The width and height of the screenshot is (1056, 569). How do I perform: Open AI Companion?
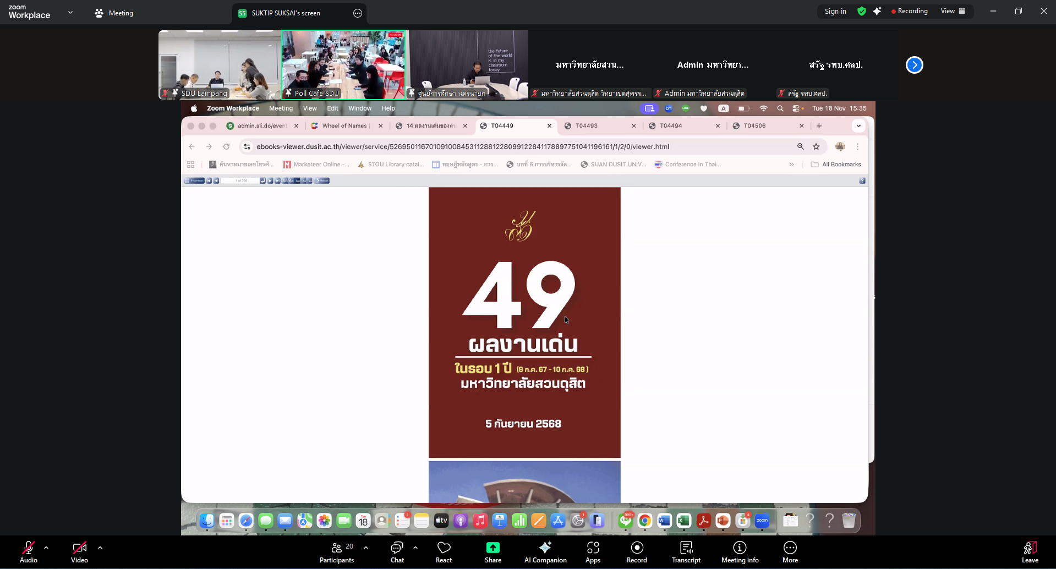545,552
